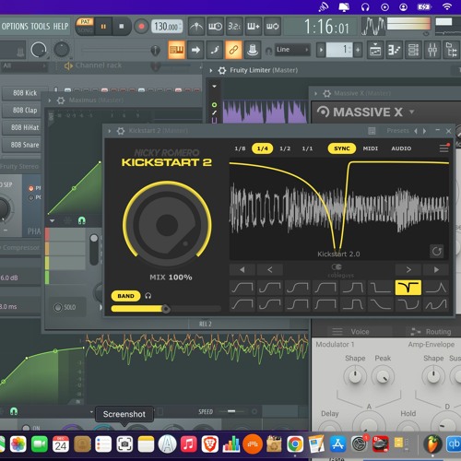Open the Mixer view icon
The width and height of the screenshot is (461, 461).
(x=432, y=50)
